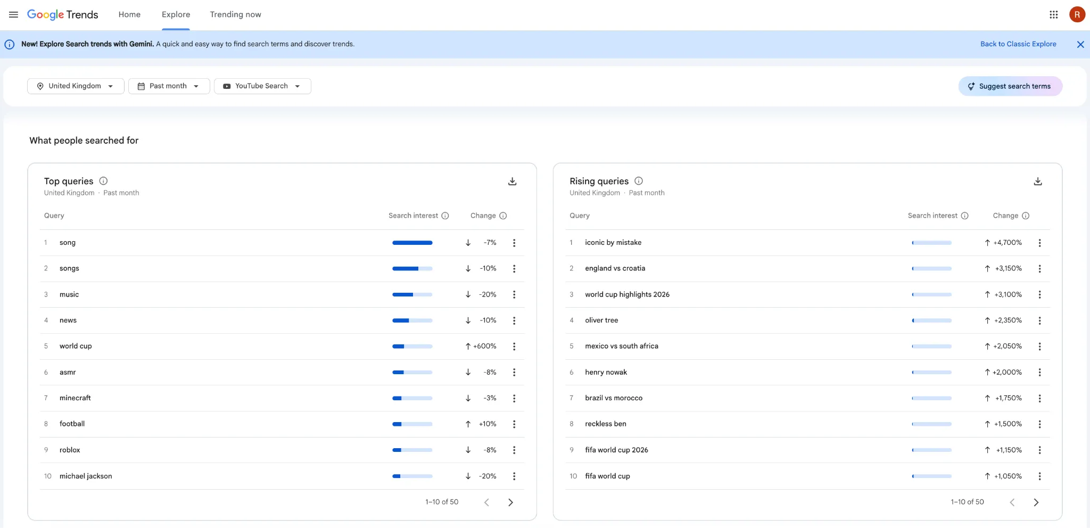This screenshot has width=1090, height=528.
Task: Open more options for football row
Action: point(514,424)
